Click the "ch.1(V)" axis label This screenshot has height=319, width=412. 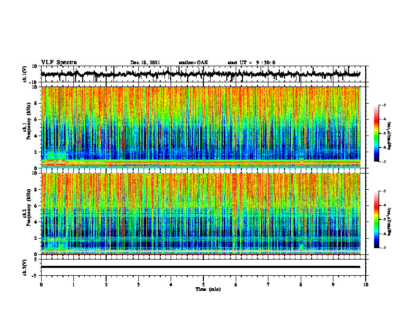(x=25, y=74)
